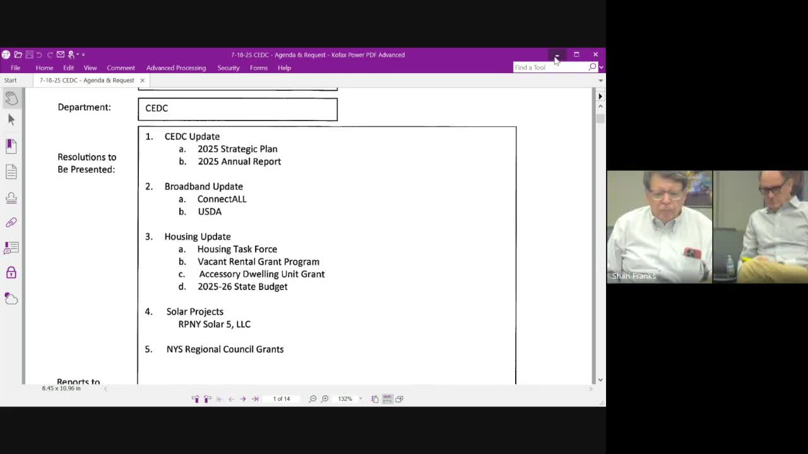808x454 pixels.
Task: Select Shari Franks video thumbnail
Action: coord(660,226)
